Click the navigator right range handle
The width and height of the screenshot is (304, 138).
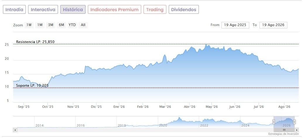tap(295, 122)
